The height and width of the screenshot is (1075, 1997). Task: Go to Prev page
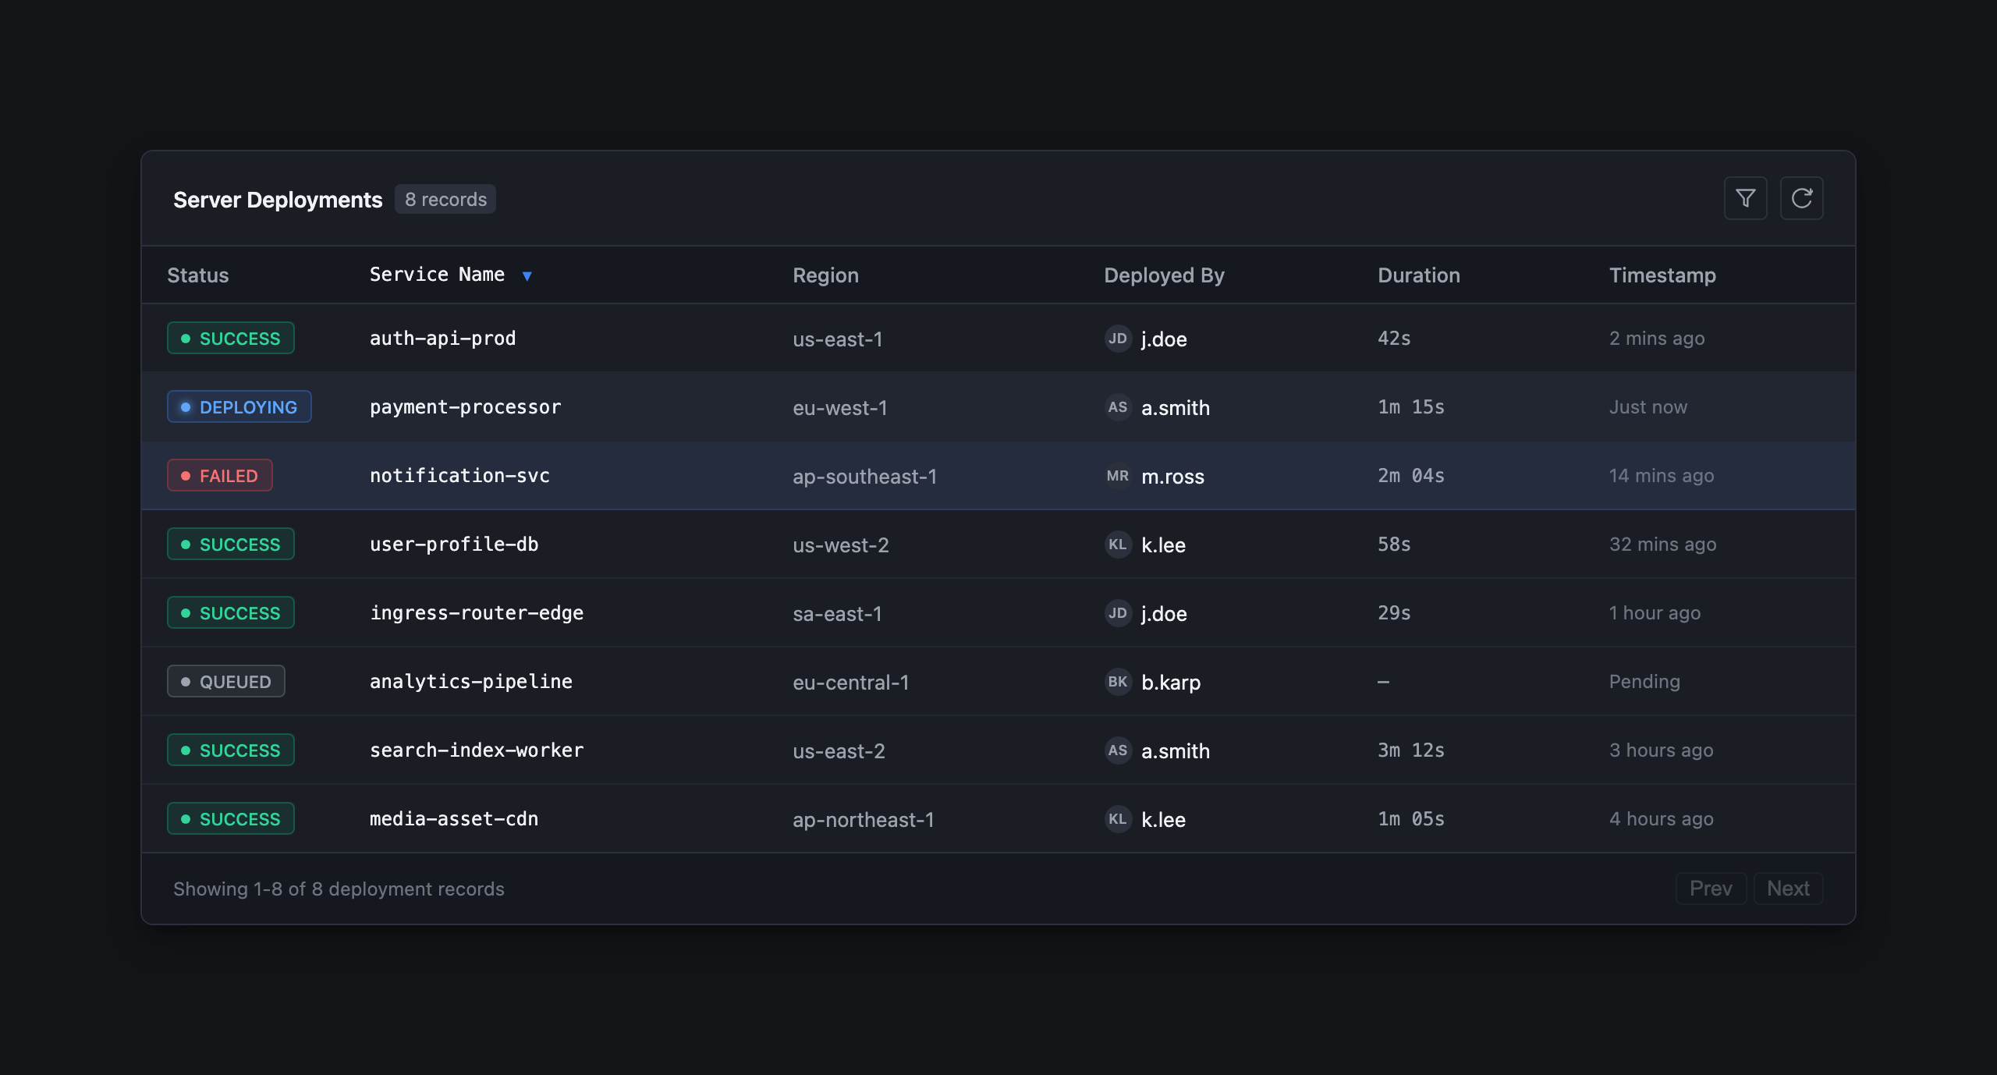coord(1711,889)
